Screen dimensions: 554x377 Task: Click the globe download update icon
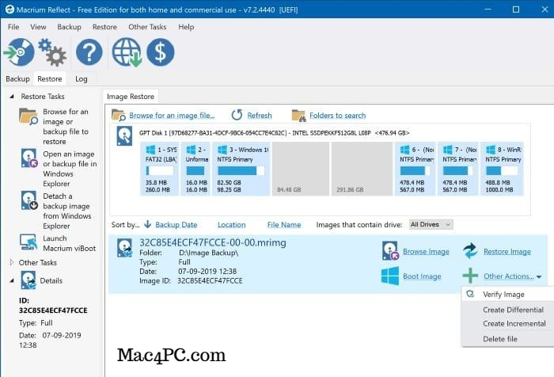pyautogui.click(x=127, y=53)
